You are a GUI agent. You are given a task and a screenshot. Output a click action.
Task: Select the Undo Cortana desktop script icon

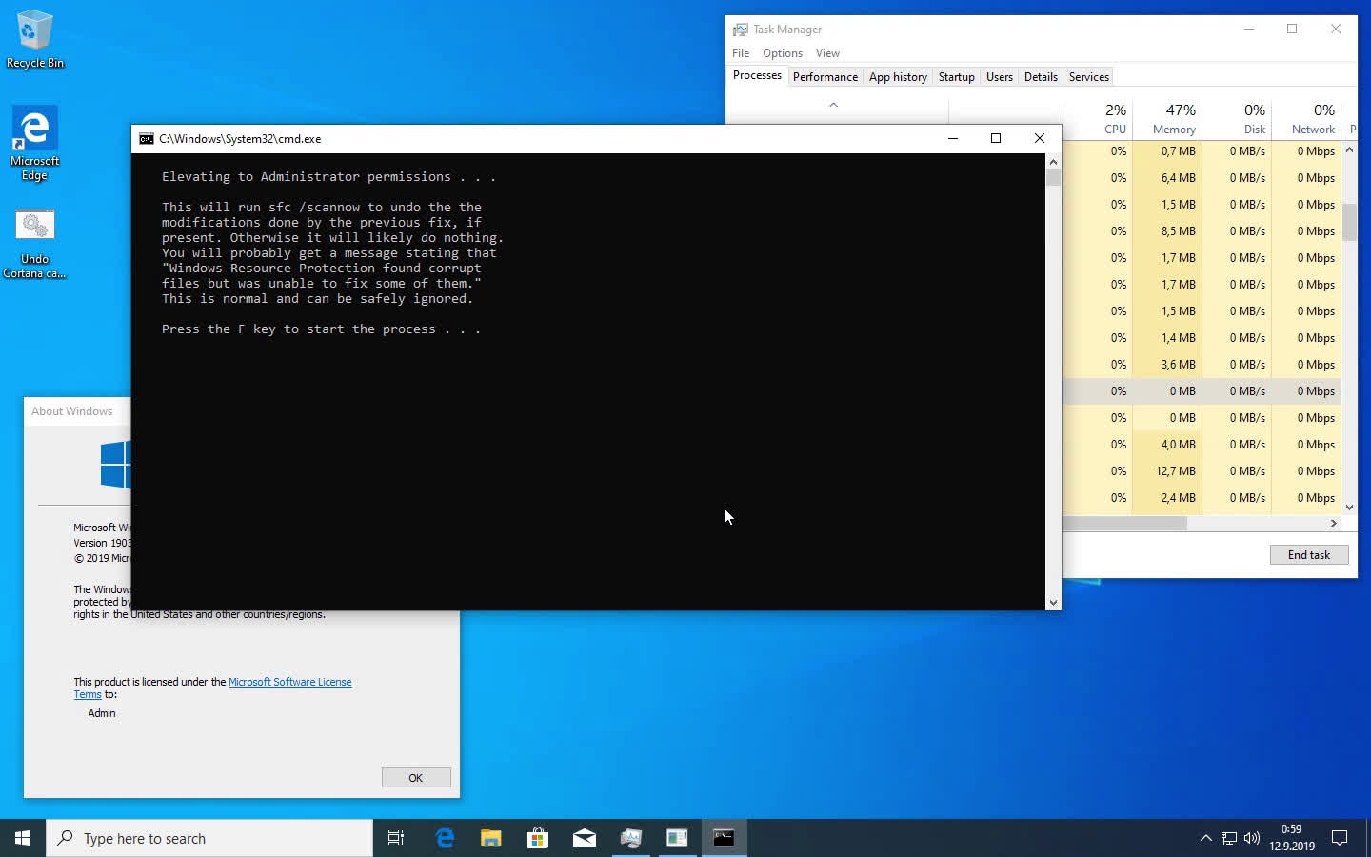tap(34, 245)
